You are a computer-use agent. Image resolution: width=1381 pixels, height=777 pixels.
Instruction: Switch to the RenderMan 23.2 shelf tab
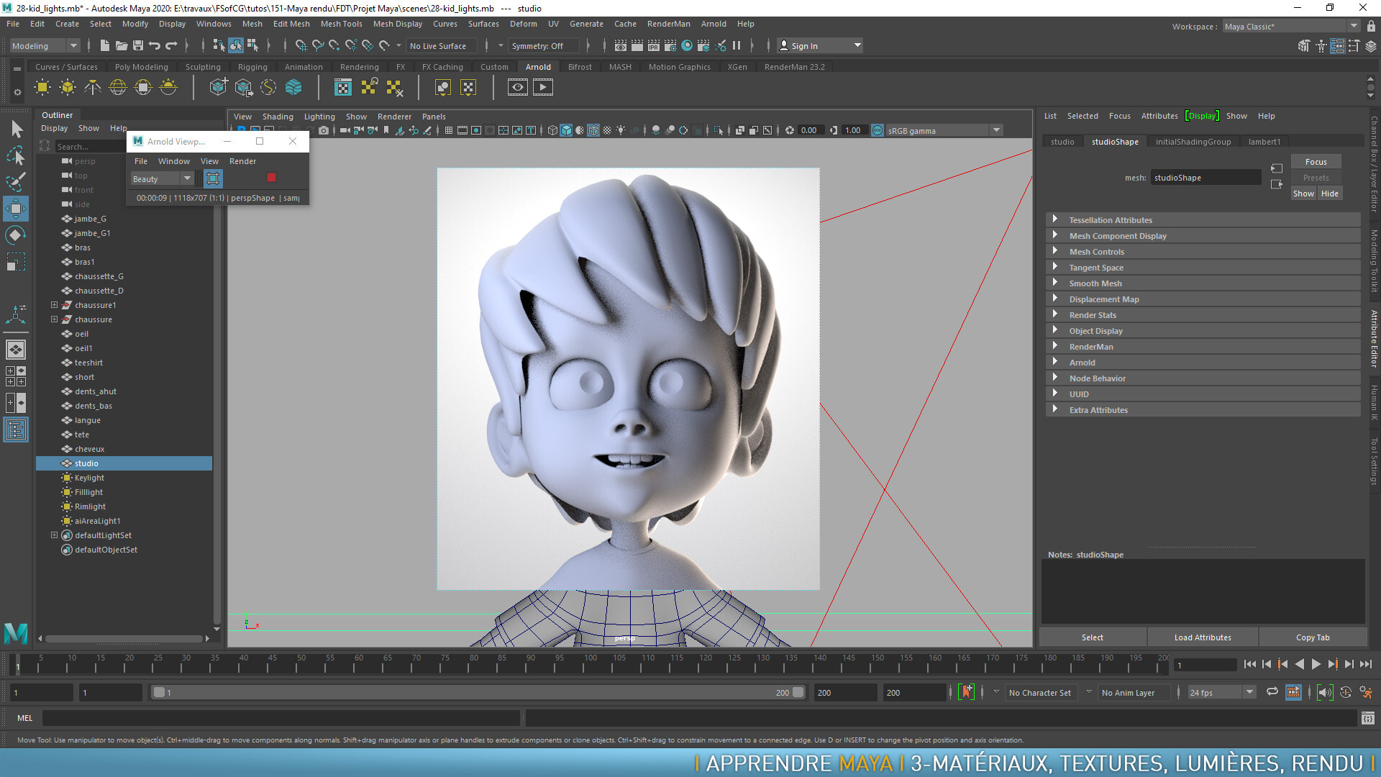click(x=794, y=66)
